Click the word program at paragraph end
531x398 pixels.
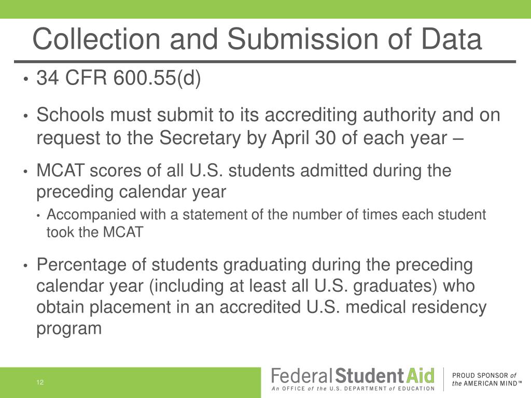(x=69, y=329)
